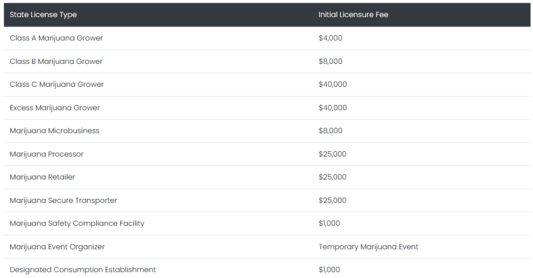
Task: Select the Class A Marijuana Grower row
Action: coord(56,38)
